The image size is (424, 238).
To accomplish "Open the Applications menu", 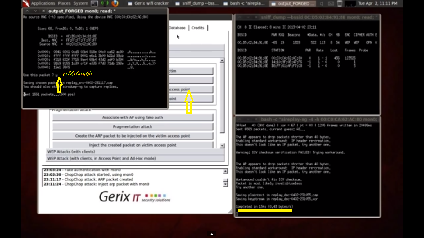I will click(x=43, y=3).
